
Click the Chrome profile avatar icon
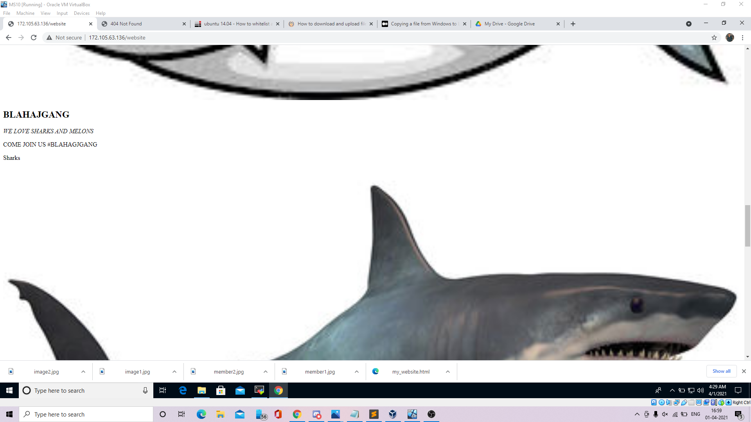[x=730, y=38]
